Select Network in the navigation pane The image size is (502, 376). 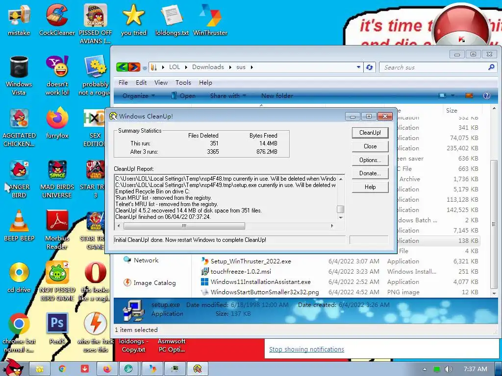(x=141, y=260)
